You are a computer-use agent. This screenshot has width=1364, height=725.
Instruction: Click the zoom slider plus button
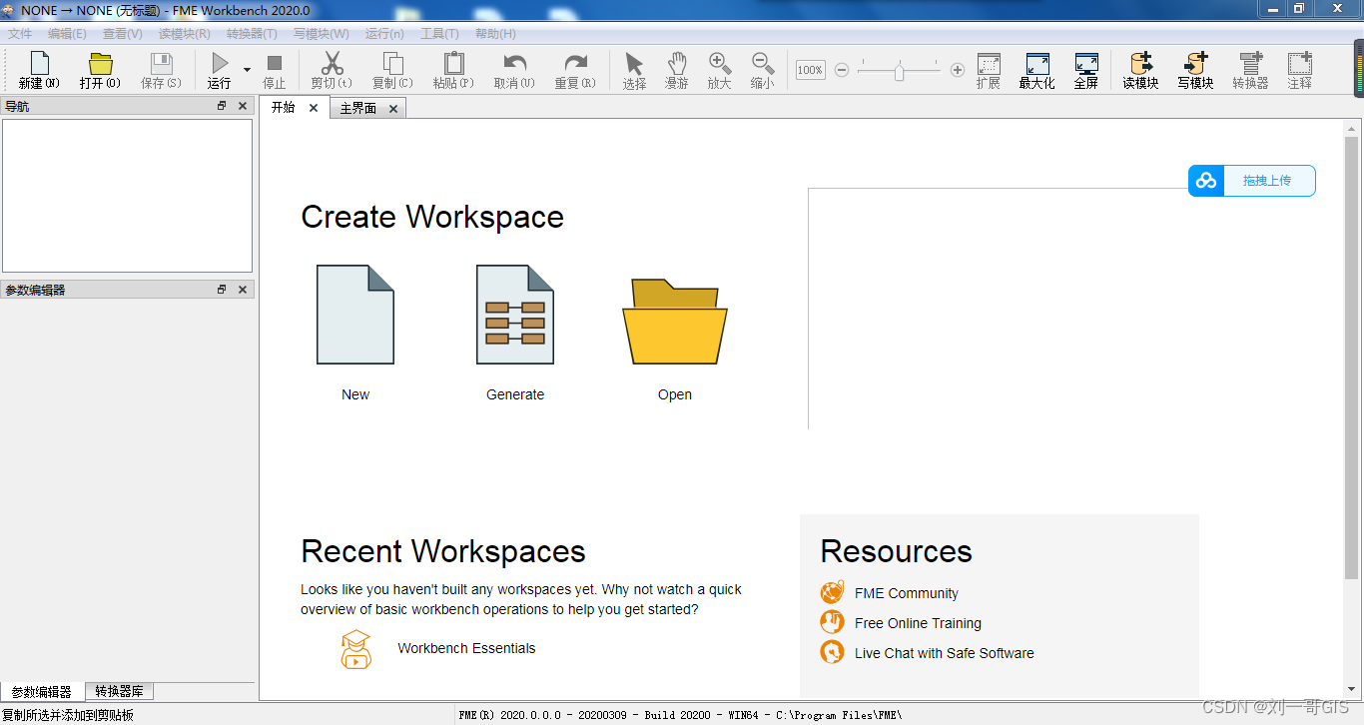pyautogui.click(x=958, y=70)
